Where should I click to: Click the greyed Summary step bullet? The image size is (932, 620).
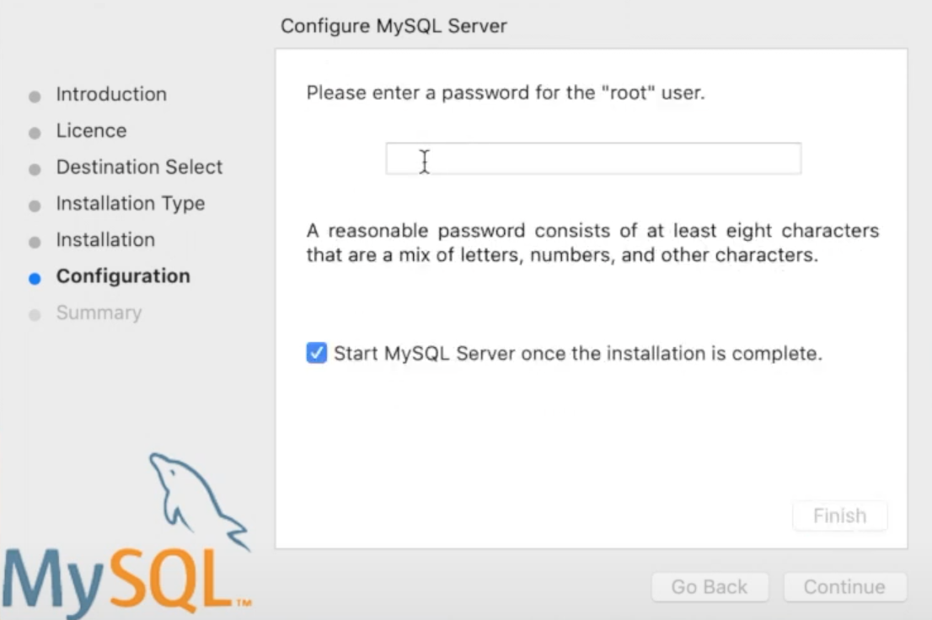coord(35,315)
